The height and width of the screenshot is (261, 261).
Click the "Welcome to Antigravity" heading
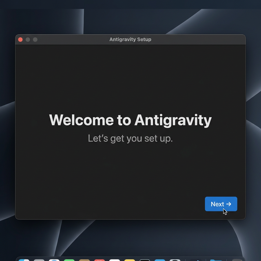tap(130, 120)
